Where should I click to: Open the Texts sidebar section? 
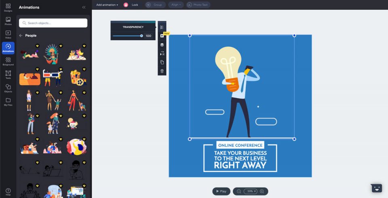(x=8, y=75)
